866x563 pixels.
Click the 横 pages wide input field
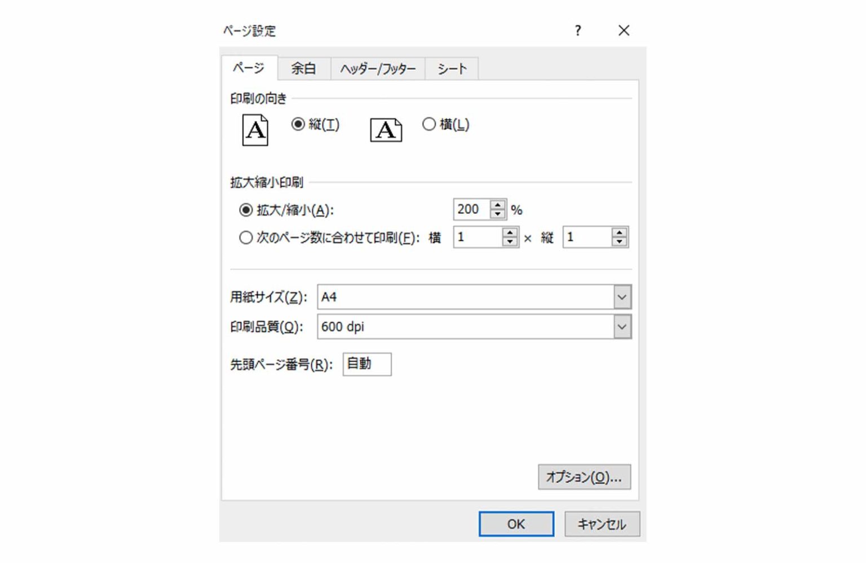coord(478,237)
